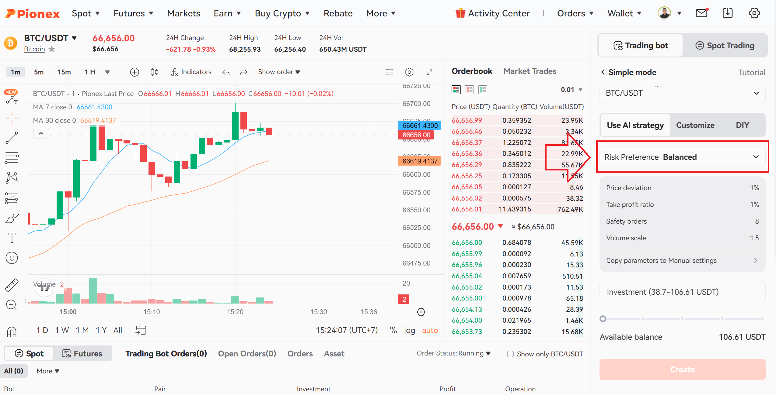Go back from Simple mode
The width and height of the screenshot is (776, 395).
(x=603, y=72)
